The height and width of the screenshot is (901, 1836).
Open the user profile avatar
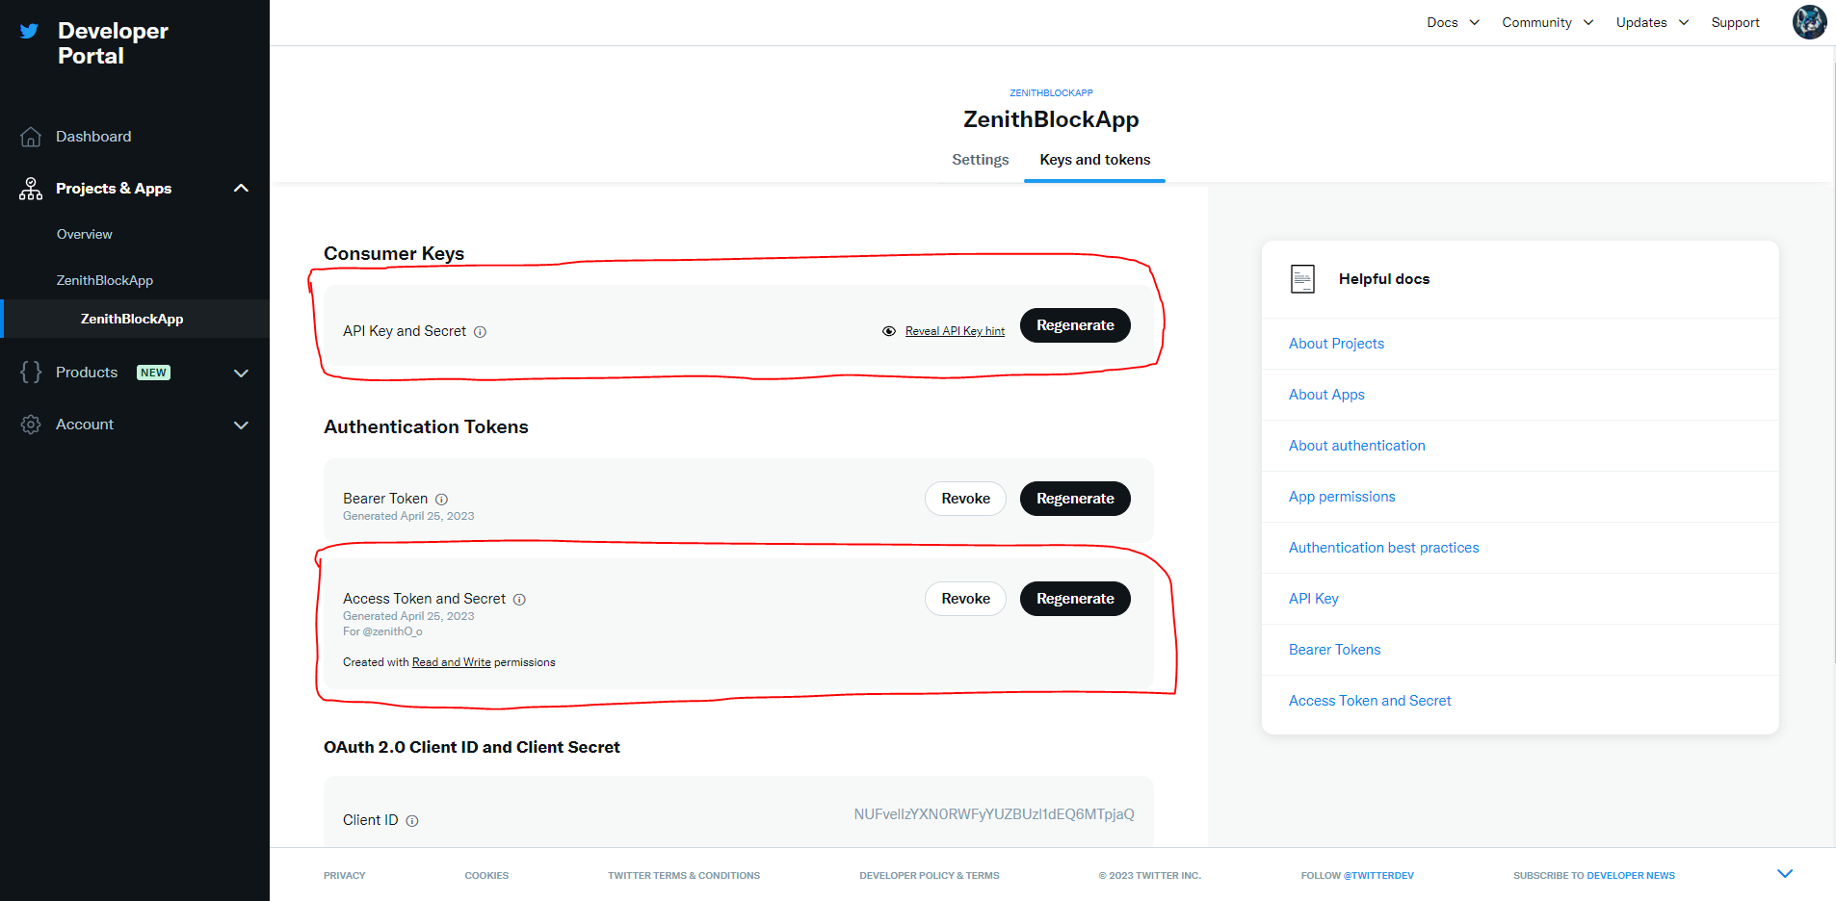[x=1809, y=22]
